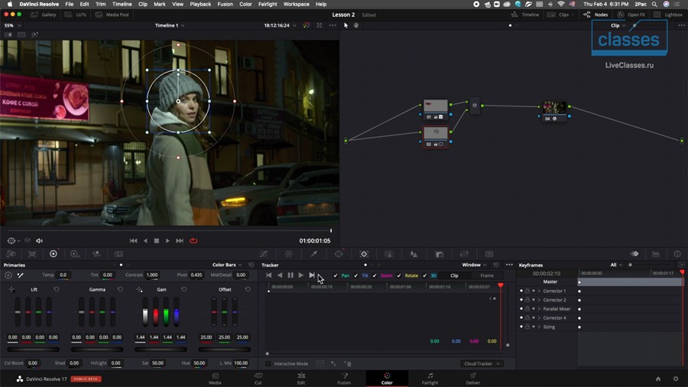This screenshot has width=688, height=387.
Task: Reset Gain color wheel
Action: (x=183, y=290)
